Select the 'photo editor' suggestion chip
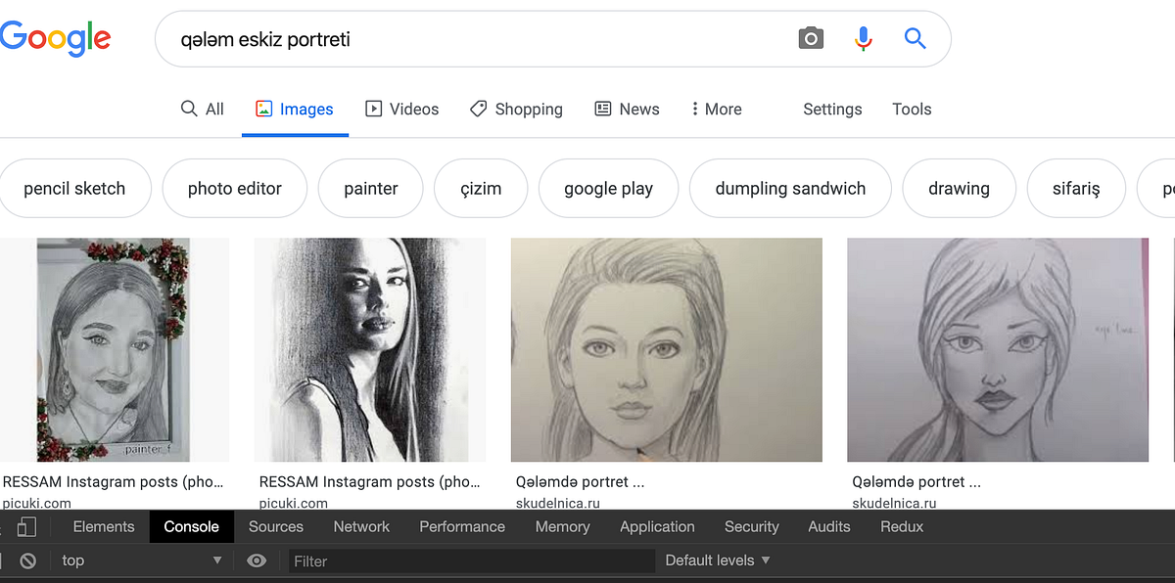This screenshot has width=1175, height=583. click(235, 189)
